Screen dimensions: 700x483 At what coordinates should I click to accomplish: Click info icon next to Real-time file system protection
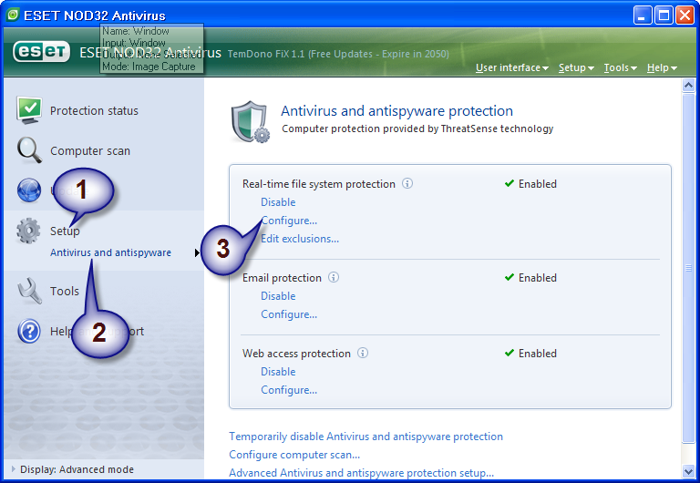tap(407, 183)
